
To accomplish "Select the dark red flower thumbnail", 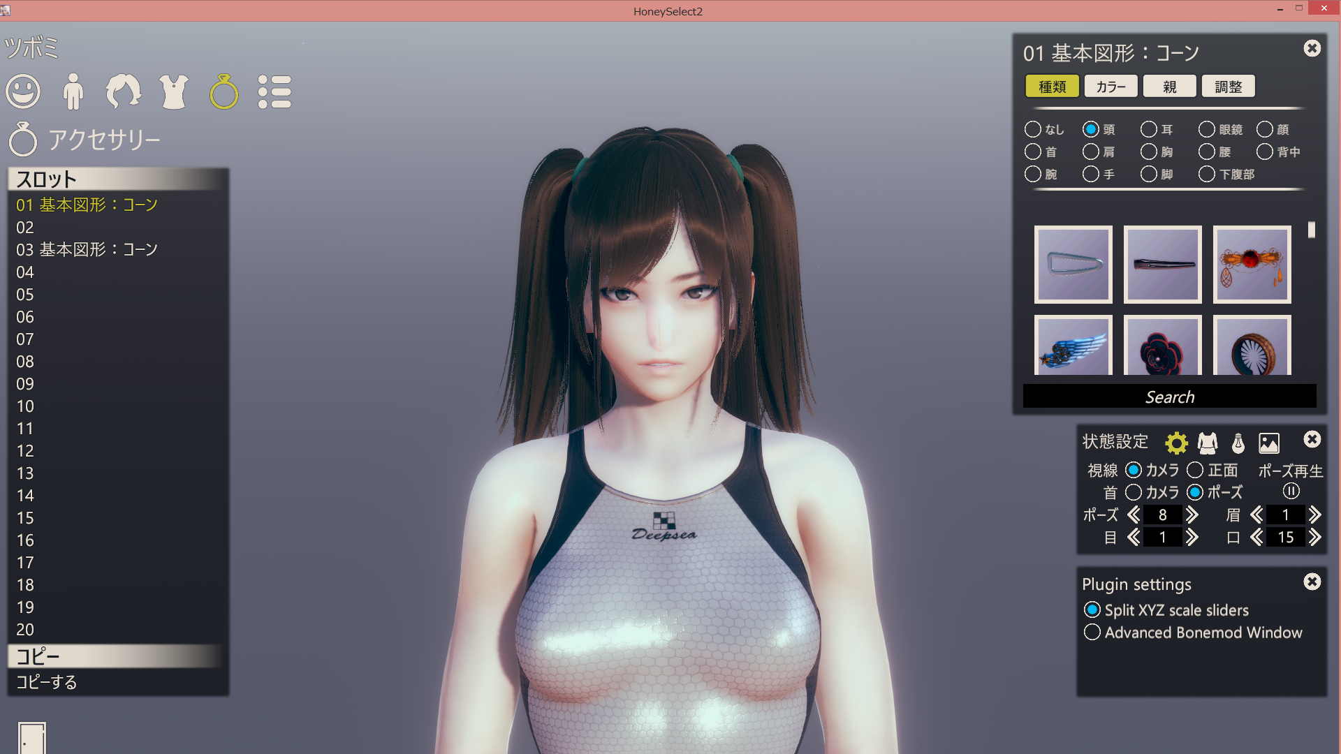I will point(1163,345).
